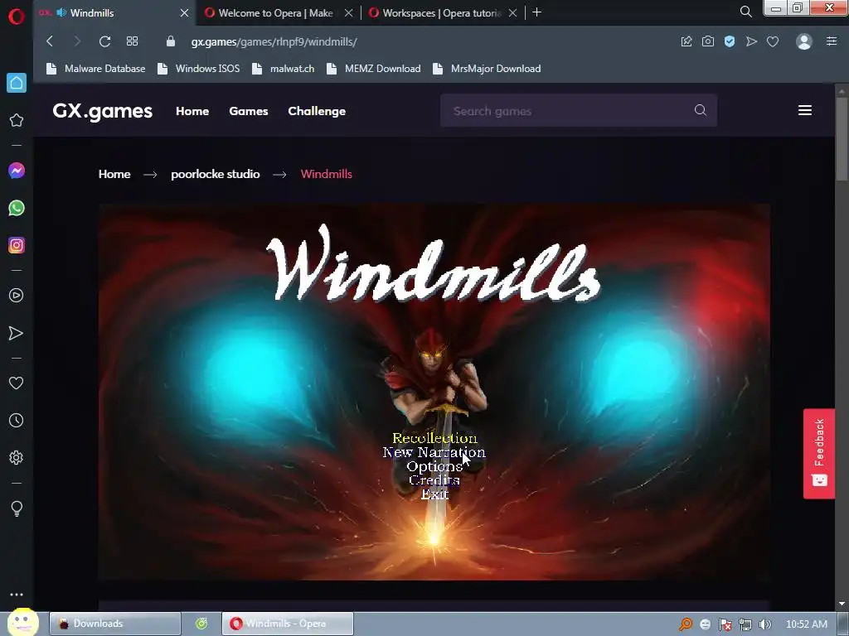Open Easy Setup sliders icon
Viewport: 849px width, 636px height.
[832, 41]
